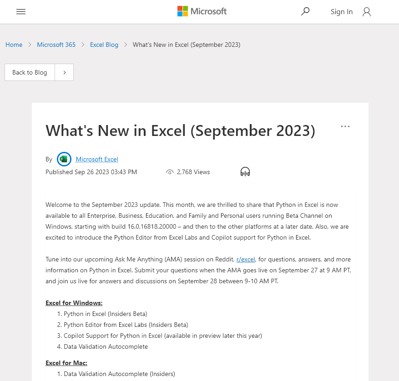Viewport: 399px width, 381px height.
Task: Go to Home via the breadcrumb
Action: coord(14,45)
